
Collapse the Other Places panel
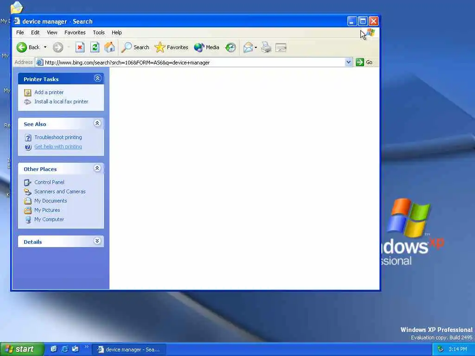(97, 168)
